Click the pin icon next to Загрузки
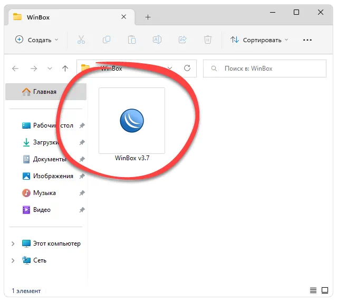The image size is (337, 302). tap(82, 142)
